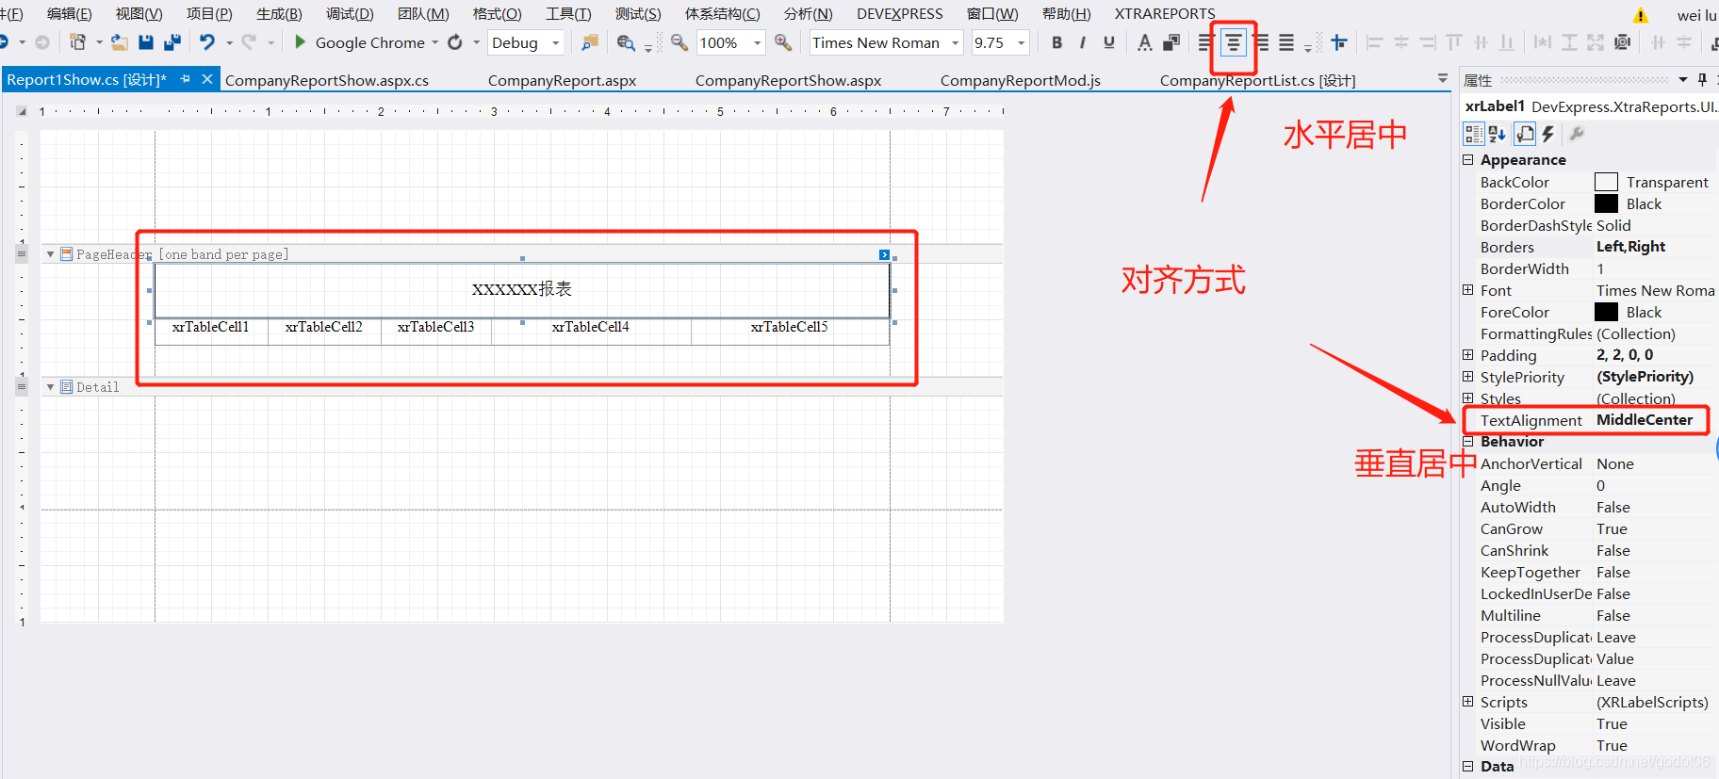The image size is (1719, 779).
Task: Expand the Font property group
Action: click(x=1467, y=290)
